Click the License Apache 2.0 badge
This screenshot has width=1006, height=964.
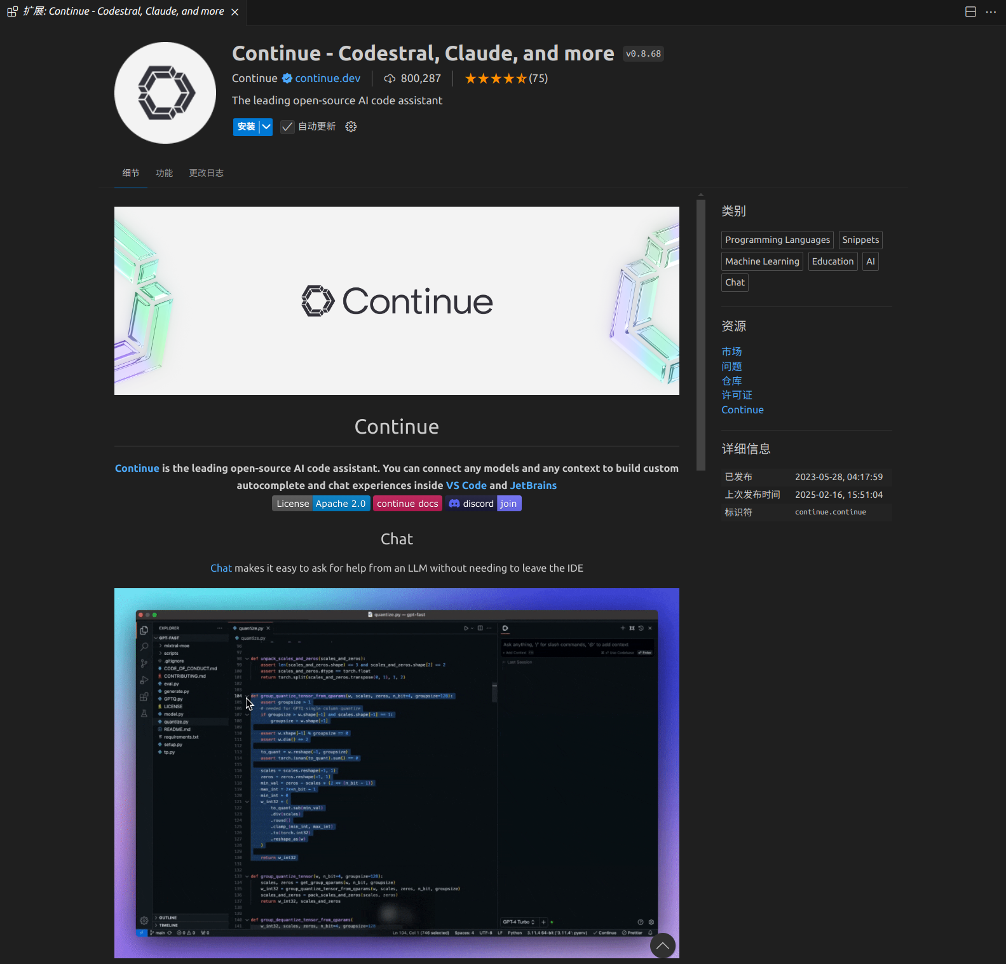pos(321,504)
